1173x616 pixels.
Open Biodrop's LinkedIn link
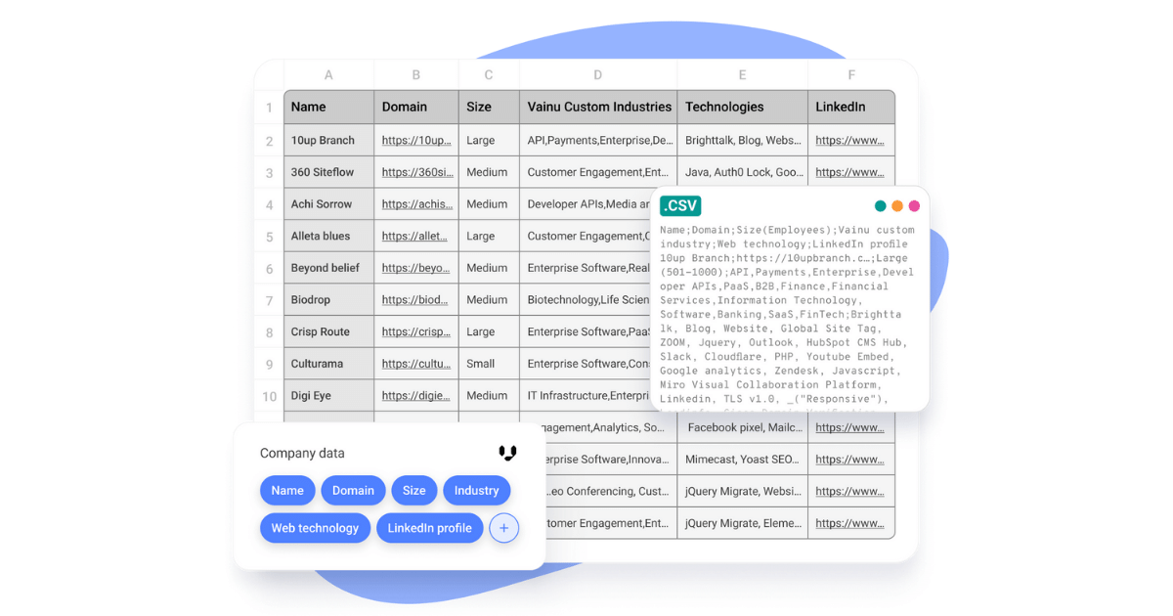point(851,299)
